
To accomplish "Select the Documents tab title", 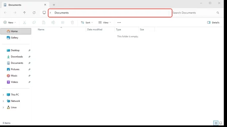I will pyautogui.click(x=15, y=5).
